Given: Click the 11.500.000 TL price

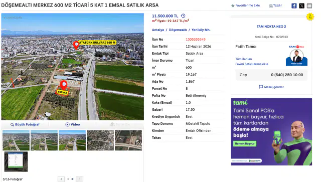Looking at the screenshot, I should tap(165, 16).
